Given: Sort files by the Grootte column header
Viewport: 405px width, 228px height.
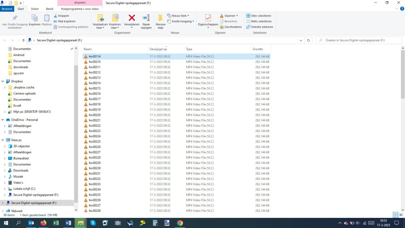Looking at the screenshot, I should (258, 49).
